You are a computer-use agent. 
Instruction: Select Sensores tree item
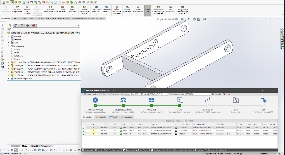[18, 40]
